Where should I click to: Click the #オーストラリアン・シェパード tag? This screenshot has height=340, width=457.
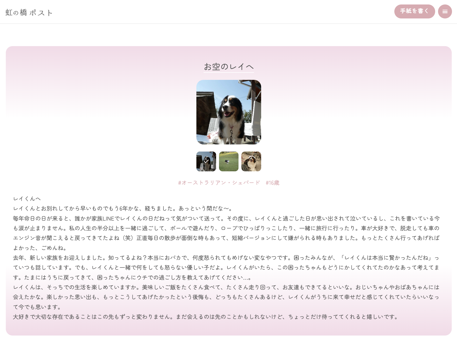click(x=219, y=183)
